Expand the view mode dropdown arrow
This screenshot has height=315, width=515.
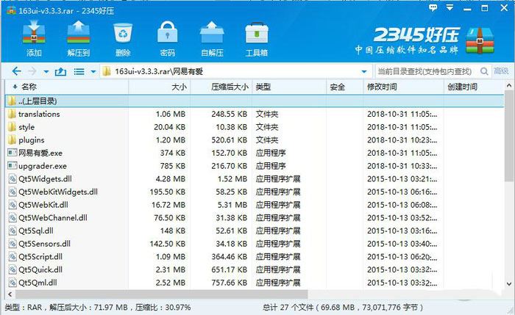pyautogui.click(x=93, y=71)
